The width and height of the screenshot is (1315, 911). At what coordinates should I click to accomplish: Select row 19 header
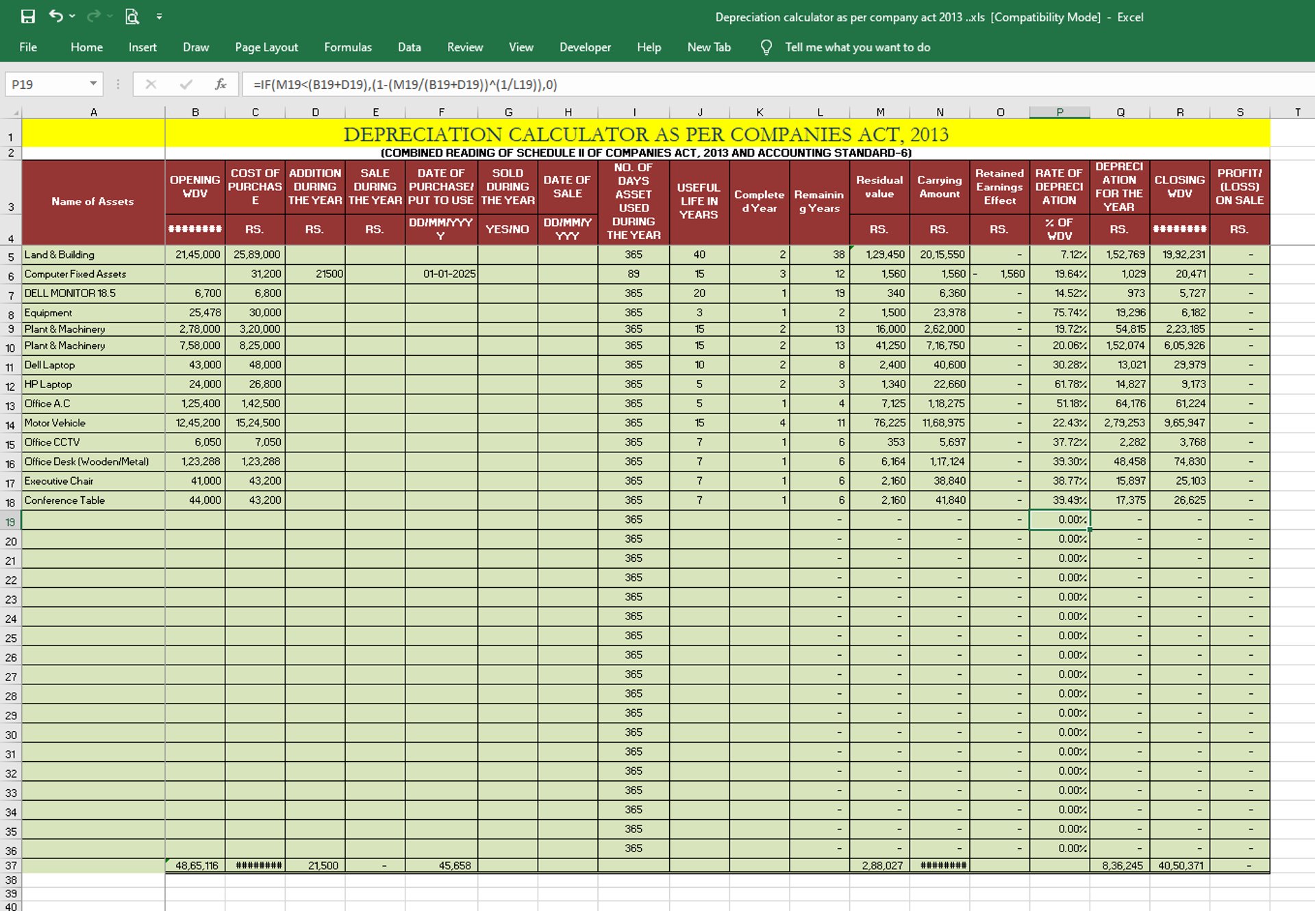tap(10, 522)
